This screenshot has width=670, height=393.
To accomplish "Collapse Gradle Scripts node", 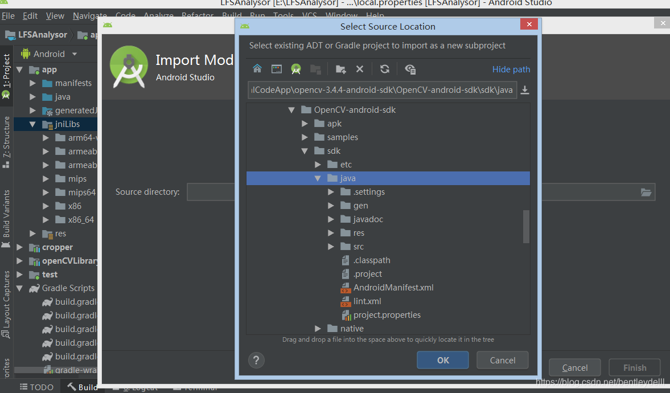I will click(x=20, y=288).
